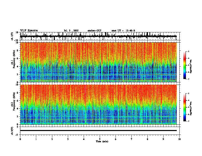Viewport: 202px width, 156px height.
Task: Click the "2" kHz tick on ch.1 frequency axis
Action: tap(18, 74)
